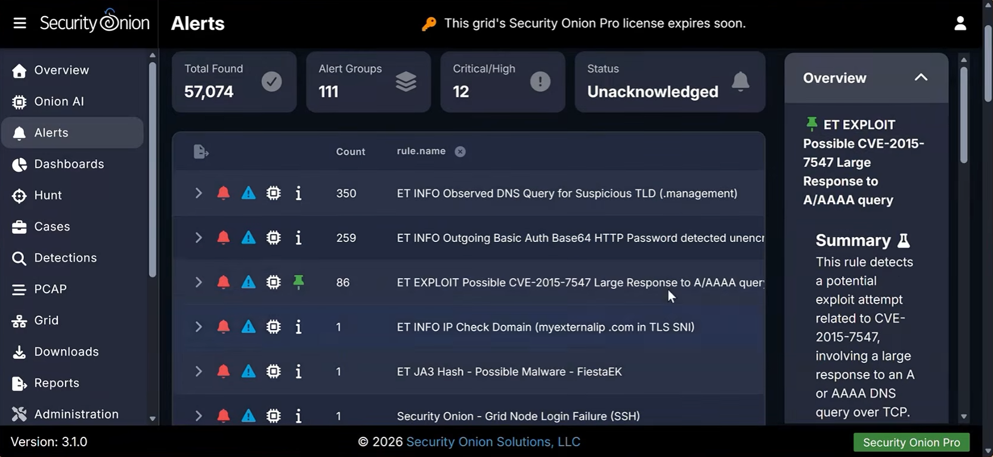Expand the .management DNS Query alert row
This screenshot has height=457, width=993.
[x=198, y=193]
